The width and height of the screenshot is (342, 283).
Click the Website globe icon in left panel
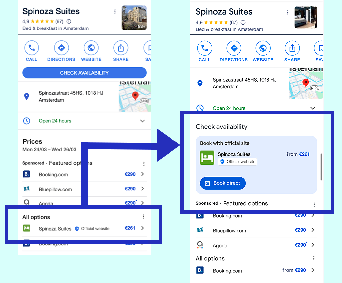pos(91,48)
